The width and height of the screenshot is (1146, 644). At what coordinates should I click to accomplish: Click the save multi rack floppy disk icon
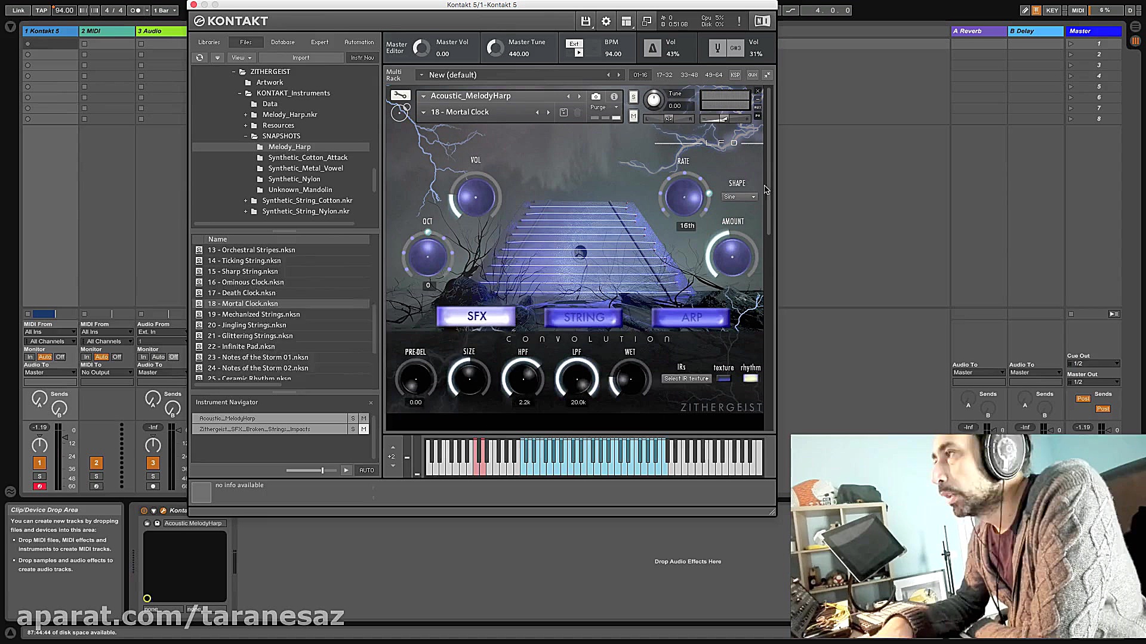coord(586,21)
